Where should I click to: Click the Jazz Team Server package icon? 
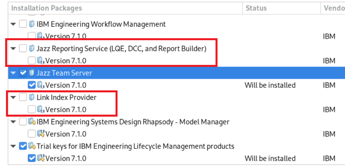pyautogui.click(x=32, y=73)
